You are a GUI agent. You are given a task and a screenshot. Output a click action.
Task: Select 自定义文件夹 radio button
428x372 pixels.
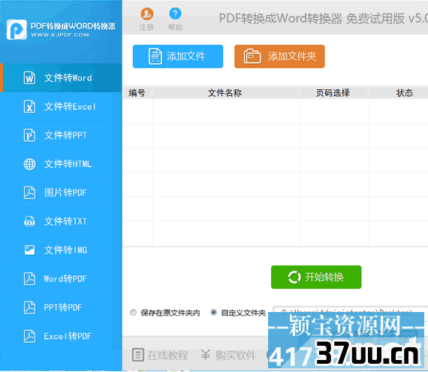(213, 312)
